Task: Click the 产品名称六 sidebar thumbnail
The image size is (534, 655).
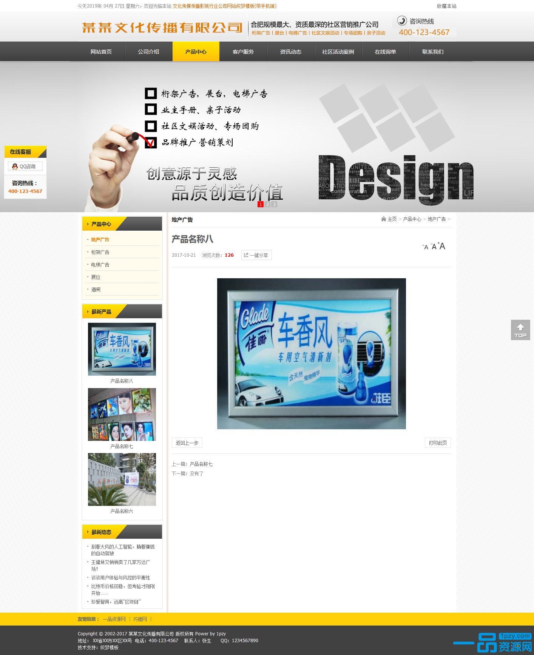Action: pos(122,479)
